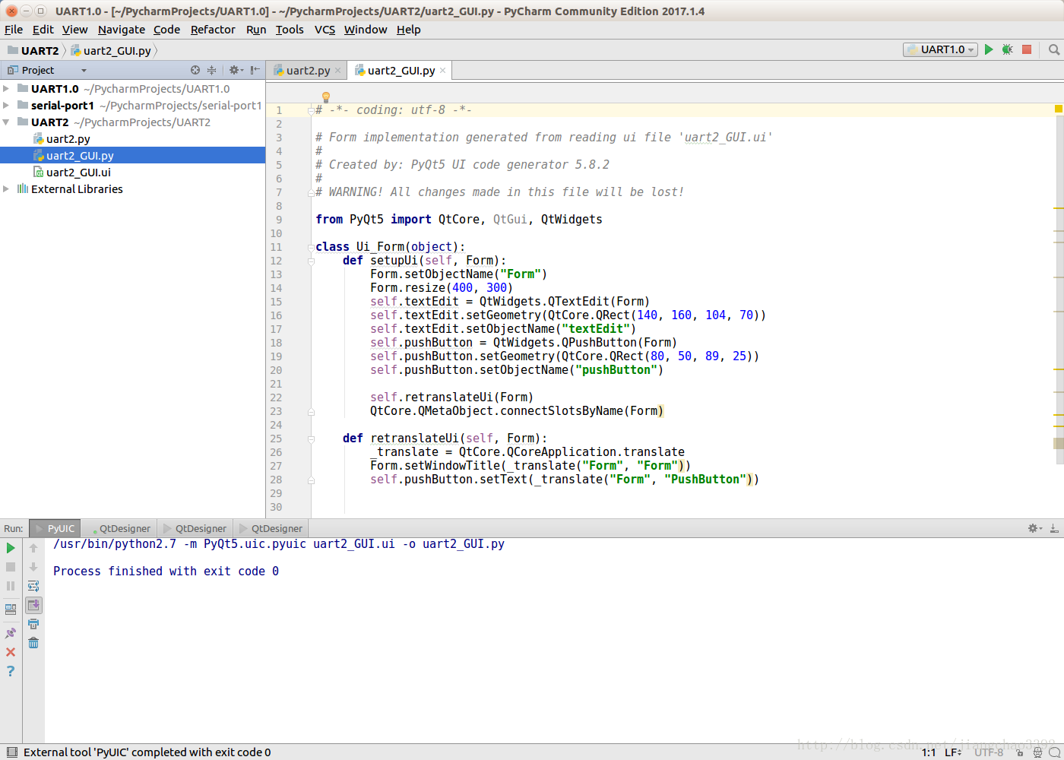Screen dimensions: 1064x760
Task: Switch to the uart2.py editor tab
Action: tap(308, 71)
